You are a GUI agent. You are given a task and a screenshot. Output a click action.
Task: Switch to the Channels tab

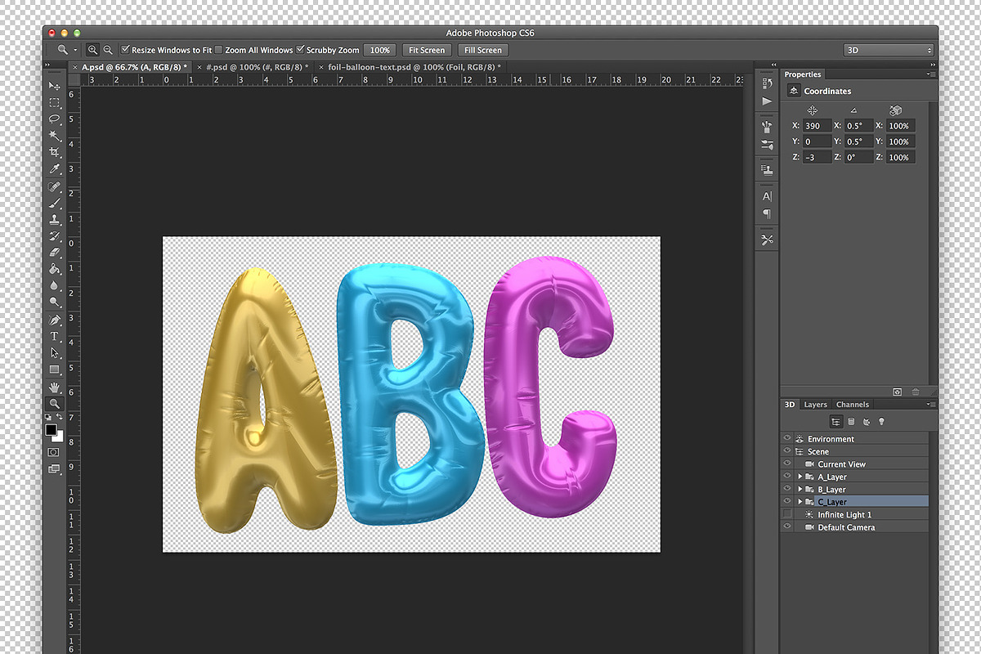point(852,405)
